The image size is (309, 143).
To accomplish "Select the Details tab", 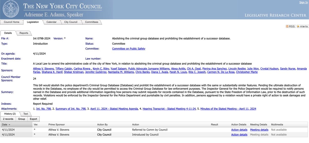I will coord(8,33).
